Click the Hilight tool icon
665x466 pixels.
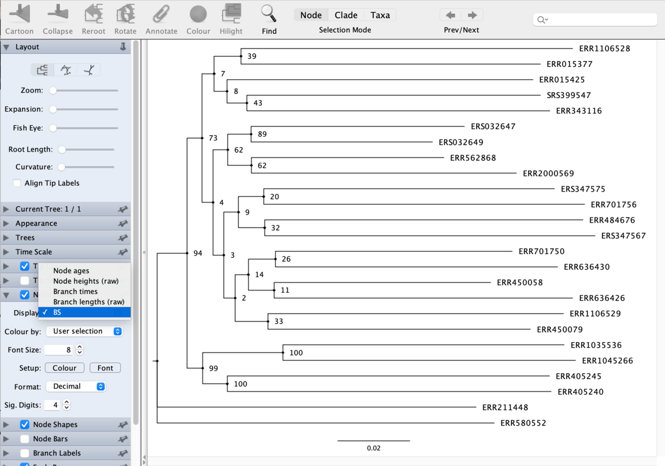231,13
